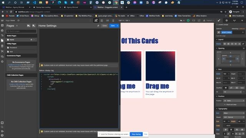Click Stop sharing in Loom bar
The height and width of the screenshot is (138, 246).
click(x=136, y=134)
